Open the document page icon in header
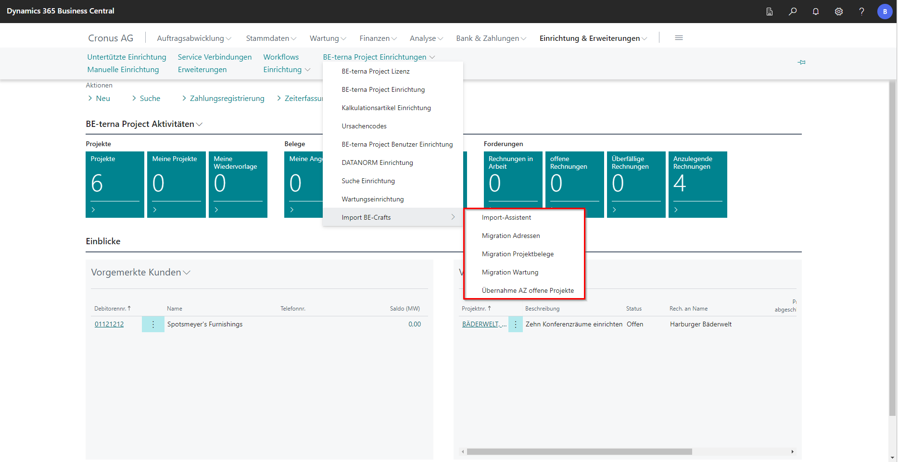The height and width of the screenshot is (462, 898). [769, 12]
